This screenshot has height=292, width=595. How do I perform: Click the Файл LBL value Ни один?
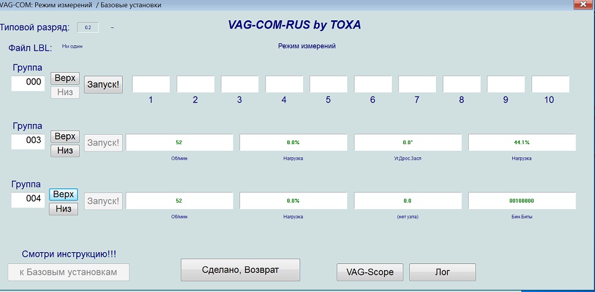(72, 46)
